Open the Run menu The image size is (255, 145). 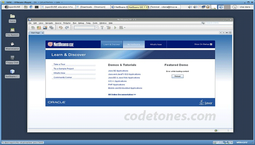(x=74, y=23)
